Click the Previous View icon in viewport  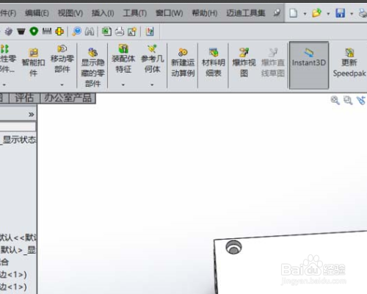tap(361, 101)
